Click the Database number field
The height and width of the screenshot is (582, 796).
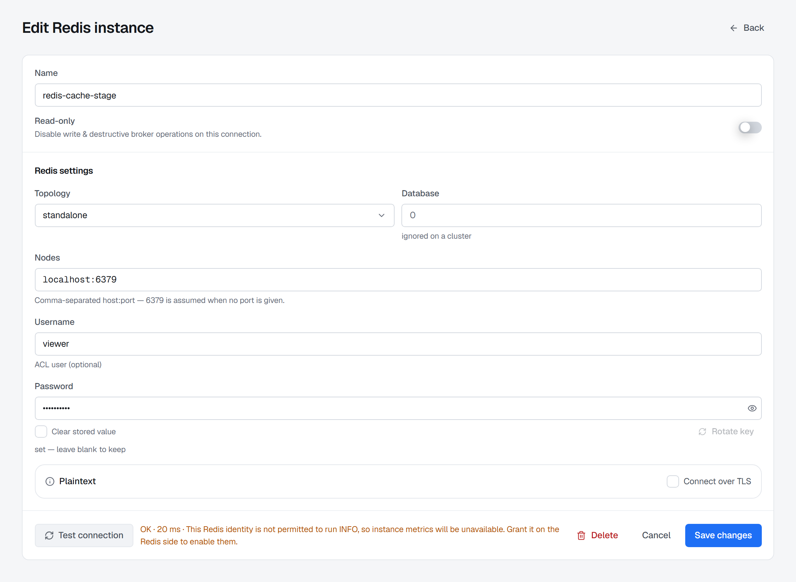point(582,215)
